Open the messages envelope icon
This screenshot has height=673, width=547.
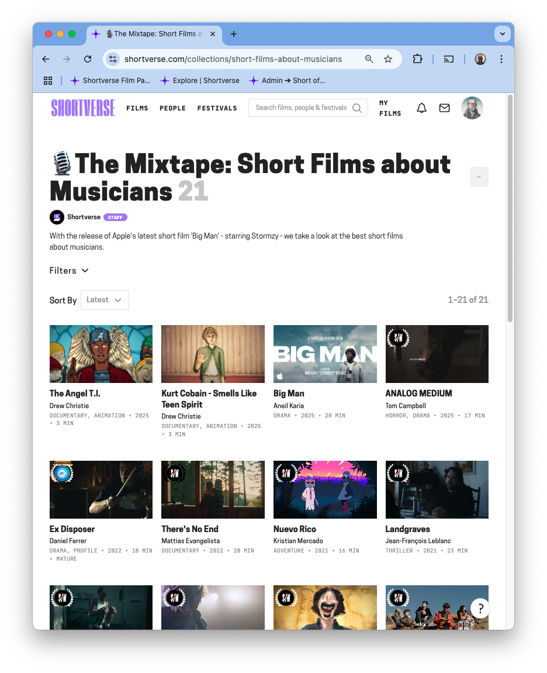click(x=444, y=108)
